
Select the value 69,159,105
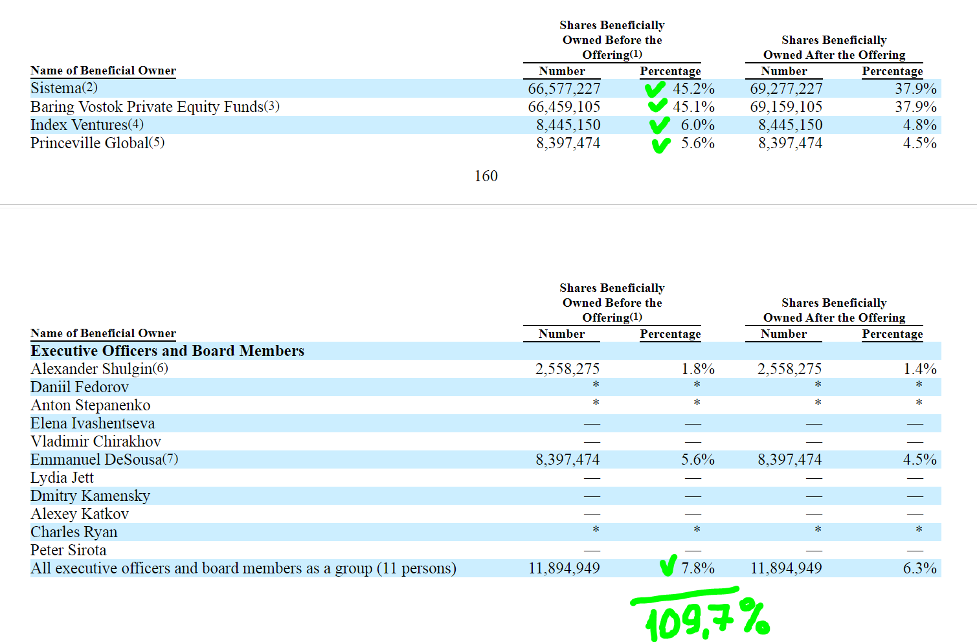[786, 107]
